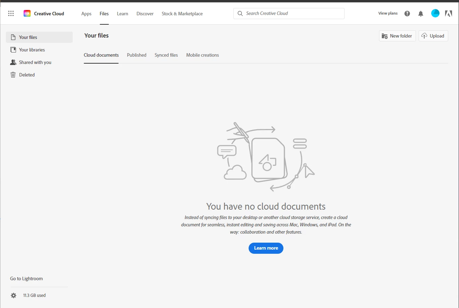Viewport: 459px width, 308px height.
Task: Open the Discover page
Action: click(145, 14)
